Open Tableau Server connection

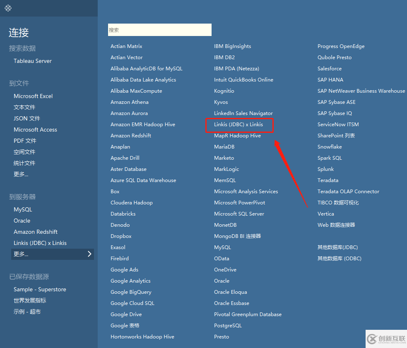[33, 61]
